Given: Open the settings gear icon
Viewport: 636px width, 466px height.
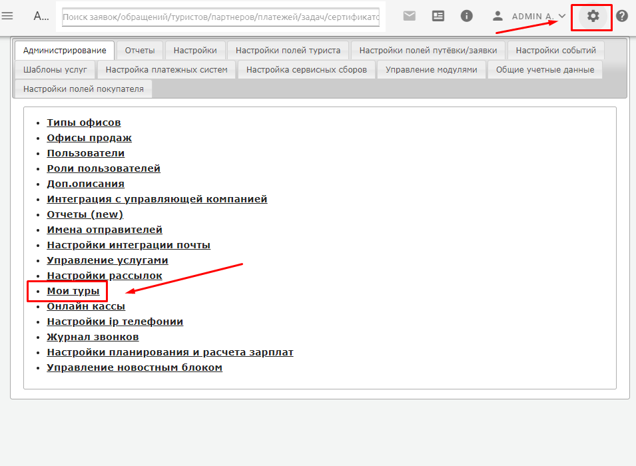Looking at the screenshot, I should coord(593,16).
